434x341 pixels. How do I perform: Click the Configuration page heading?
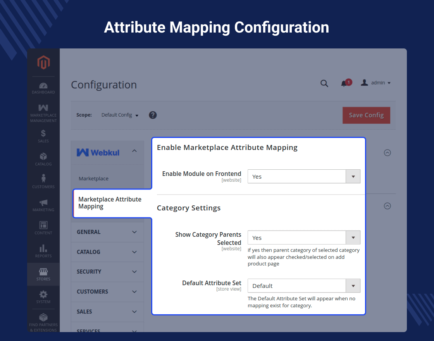(104, 85)
